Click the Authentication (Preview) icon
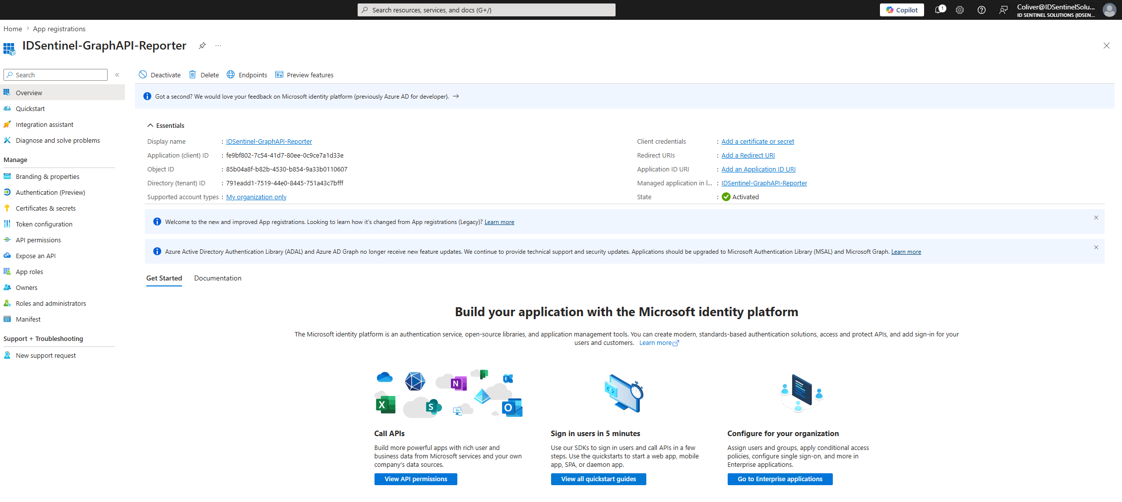Viewport: 1122px width, 502px height. point(7,192)
